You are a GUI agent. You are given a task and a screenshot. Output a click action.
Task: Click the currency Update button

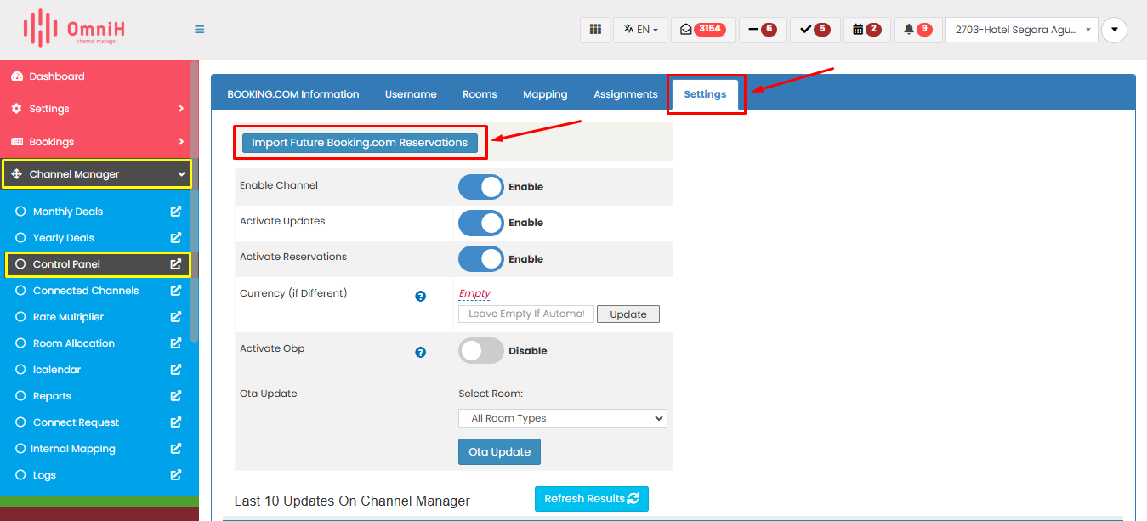click(628, 314)
